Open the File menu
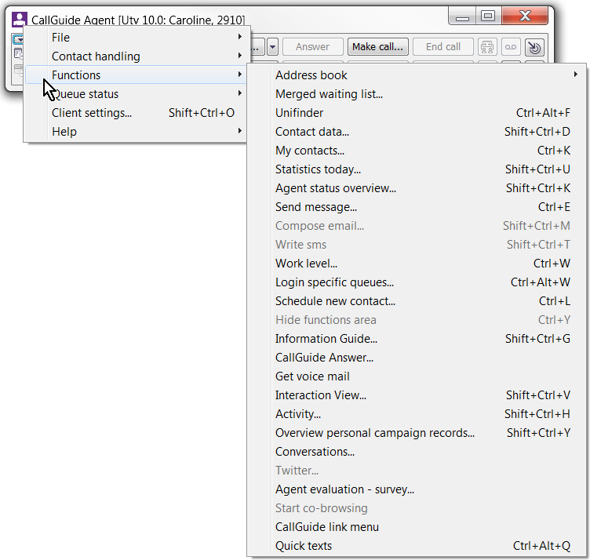 [x=60, y=38]
